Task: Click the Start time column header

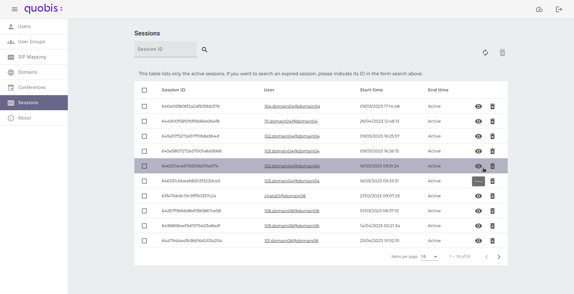Action: [371, 90]
